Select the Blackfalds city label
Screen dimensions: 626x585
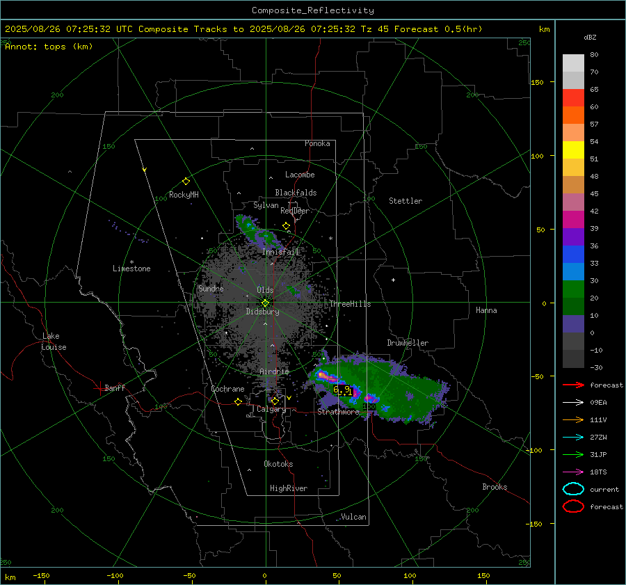coord(296,193)
